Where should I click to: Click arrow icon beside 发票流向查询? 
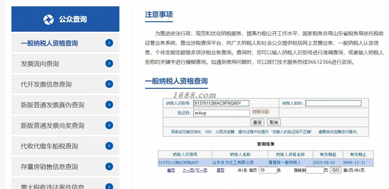(x=109, y=63)
